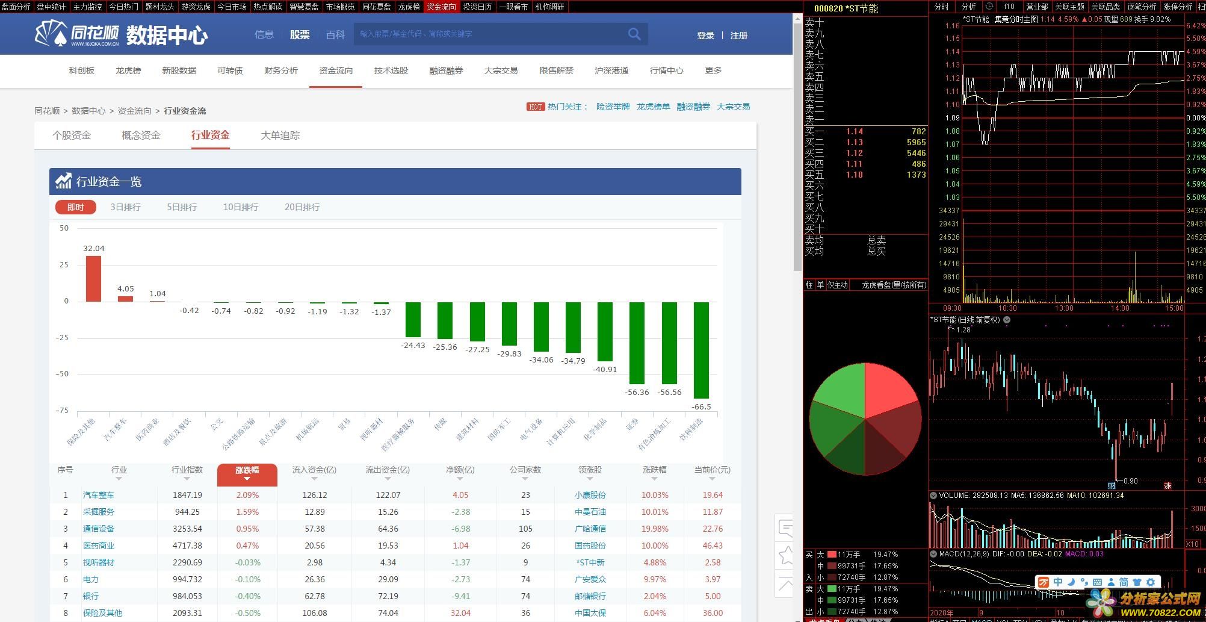Open the 银行 industry link
The image size is (1206, 622).
point(91,596)
